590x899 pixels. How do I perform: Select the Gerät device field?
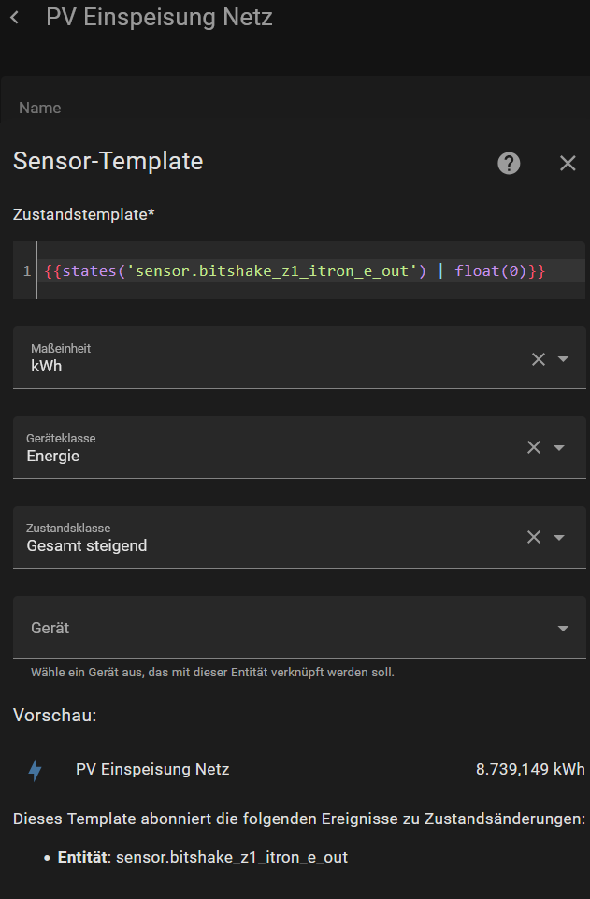pyautogui.click(x=299, y=627)
